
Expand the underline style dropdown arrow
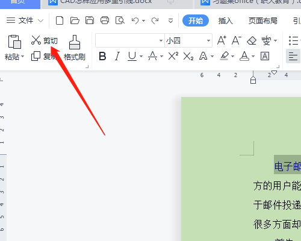[x=141, y=57]
